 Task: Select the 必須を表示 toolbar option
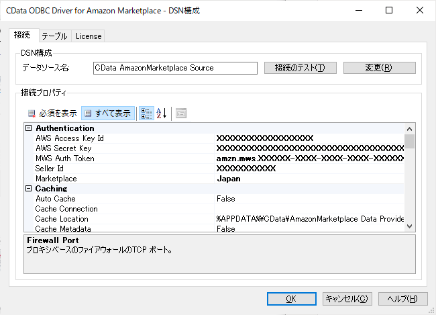tap(53, 114)
